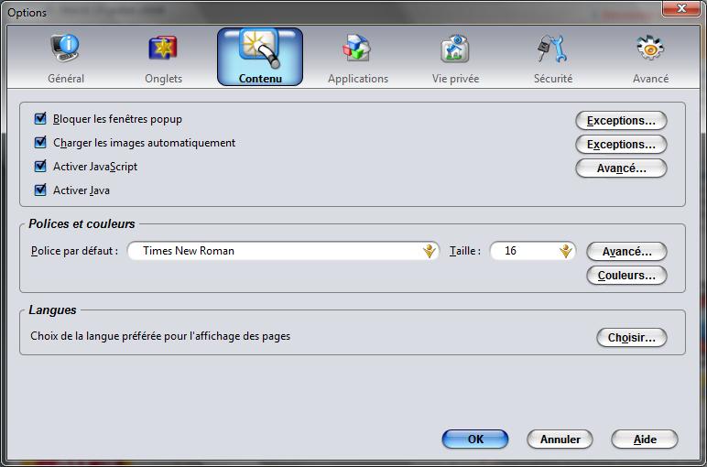The image size is (707, 467).
Task: Close the Options dialog window
Action: (x=681, y=8)
